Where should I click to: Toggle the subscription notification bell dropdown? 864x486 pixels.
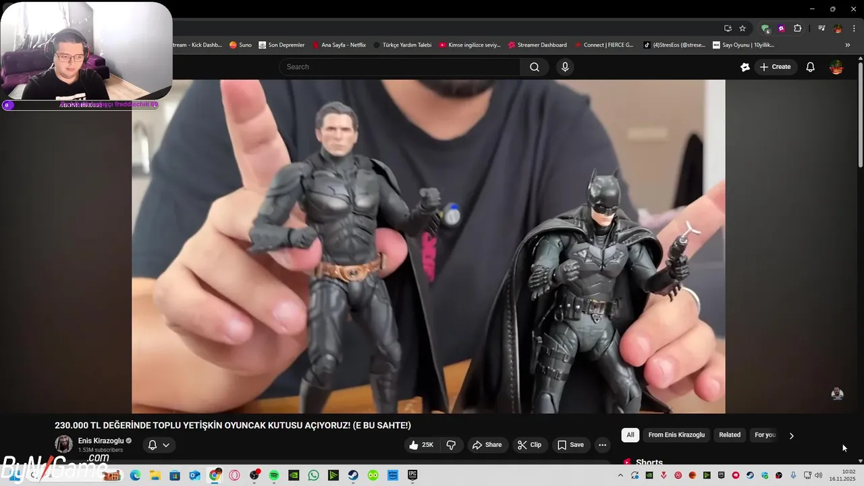(x=159, y=445)
